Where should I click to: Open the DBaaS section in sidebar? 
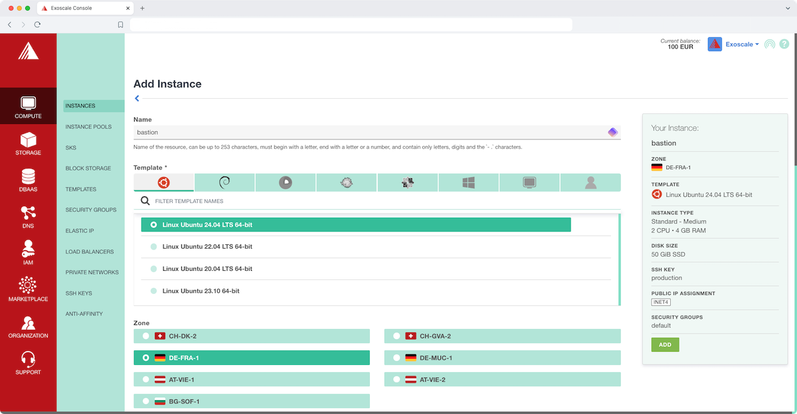pyautogui.click(x=28, y=180)
